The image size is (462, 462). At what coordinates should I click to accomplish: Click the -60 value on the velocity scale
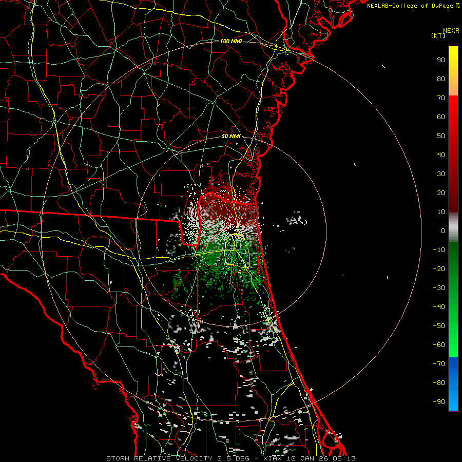[x=439, y=345]
